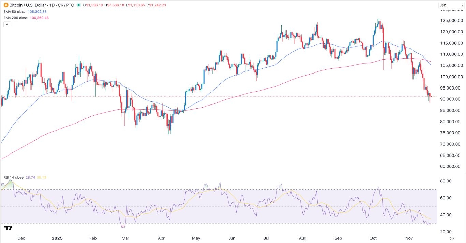Click the 2025 label on the time axis
Image resolution: width=466 pixels, height=243 pixels.
tap(57, 238)
